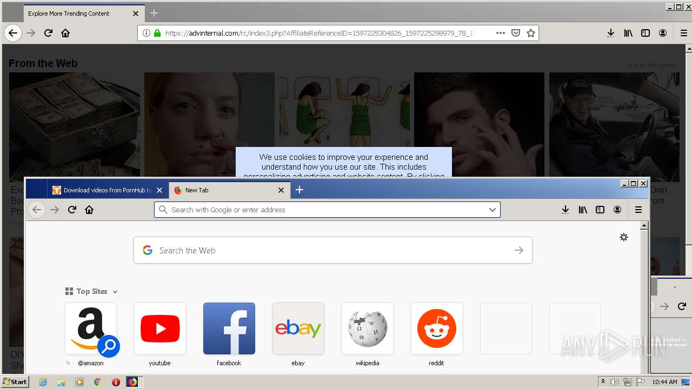
Task: Open the Action Center flag icon
Action: coord(641,382)
